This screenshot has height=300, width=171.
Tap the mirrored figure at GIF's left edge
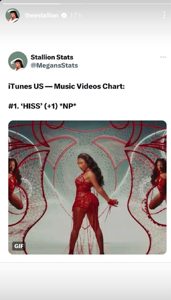pyautogui.click(x=15, y=184)
